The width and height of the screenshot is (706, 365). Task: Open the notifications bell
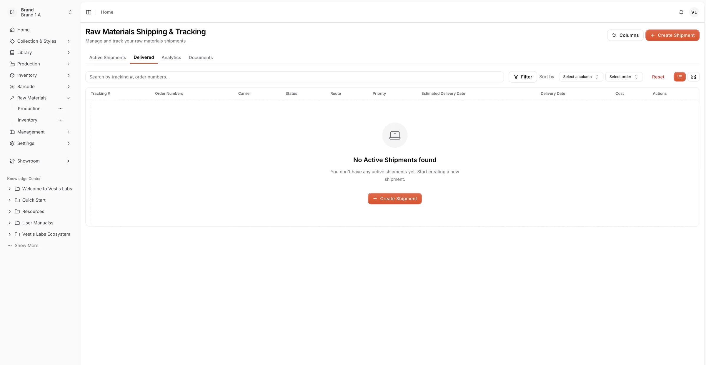(x=681, y=12)
